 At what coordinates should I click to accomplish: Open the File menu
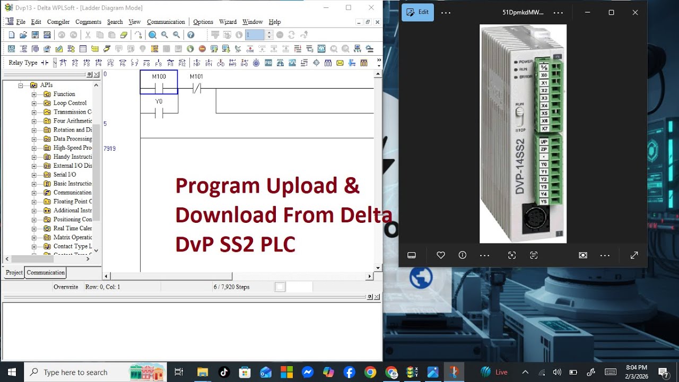21,22
